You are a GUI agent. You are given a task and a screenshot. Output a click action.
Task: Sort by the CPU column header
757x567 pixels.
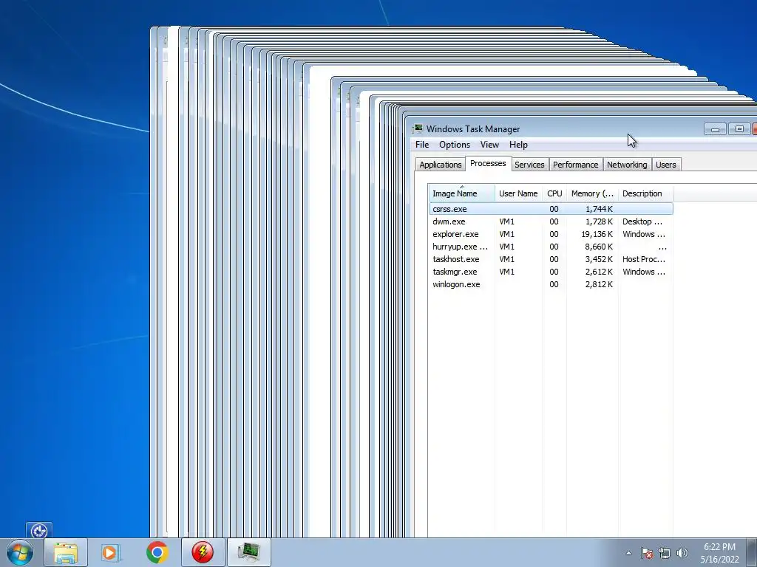pyautogui.click(x=554, y=193)
